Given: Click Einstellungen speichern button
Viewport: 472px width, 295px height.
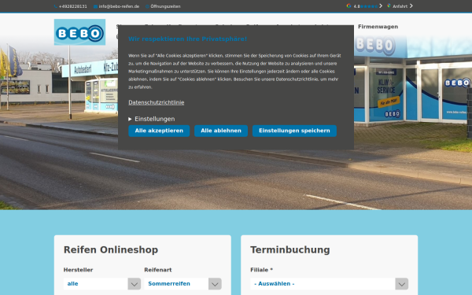Looking at the screenshot, I should (x=294, y=131).
